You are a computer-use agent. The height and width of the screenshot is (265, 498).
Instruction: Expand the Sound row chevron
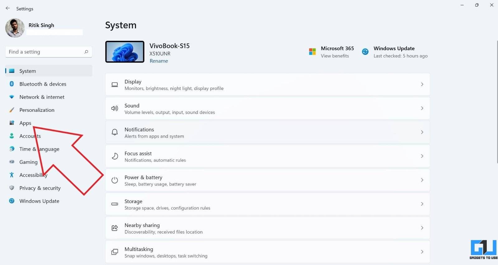coord(422,108)
